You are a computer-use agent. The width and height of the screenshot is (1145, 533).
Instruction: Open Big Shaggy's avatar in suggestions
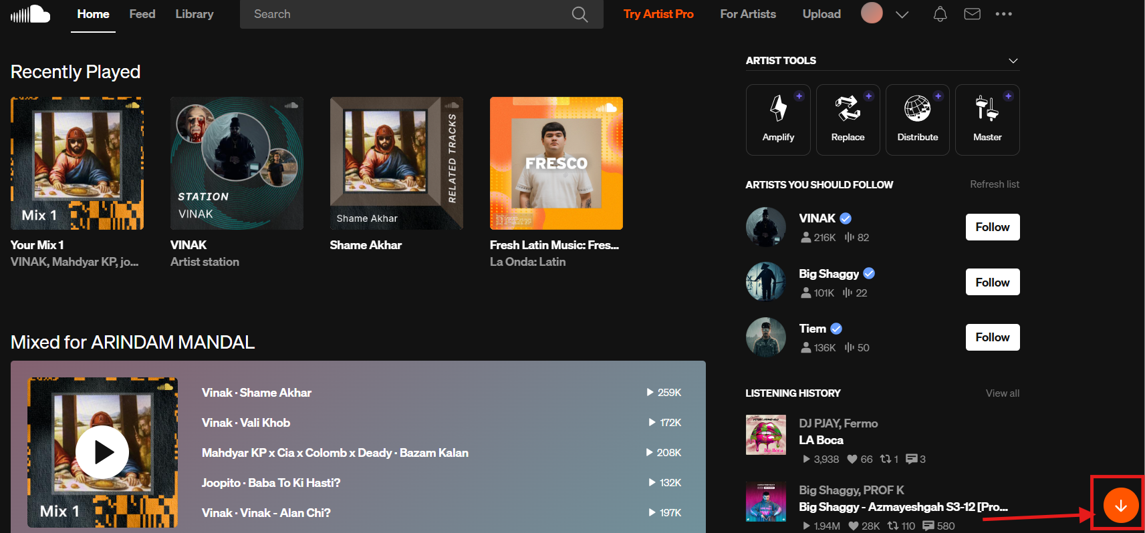coord(766,282)
